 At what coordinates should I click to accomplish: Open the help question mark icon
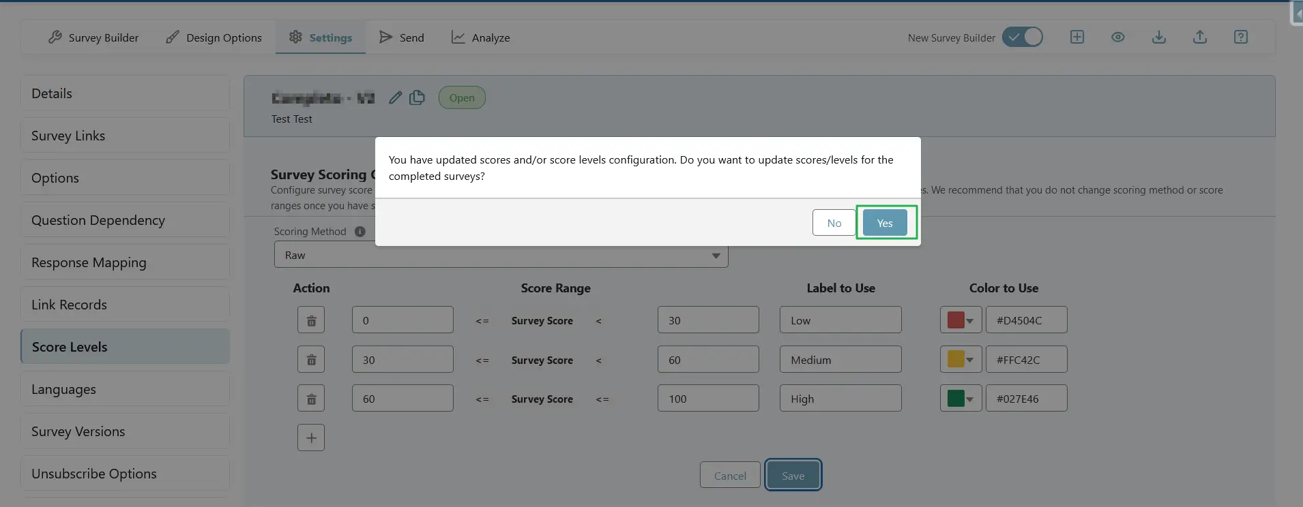[1240, 37]
